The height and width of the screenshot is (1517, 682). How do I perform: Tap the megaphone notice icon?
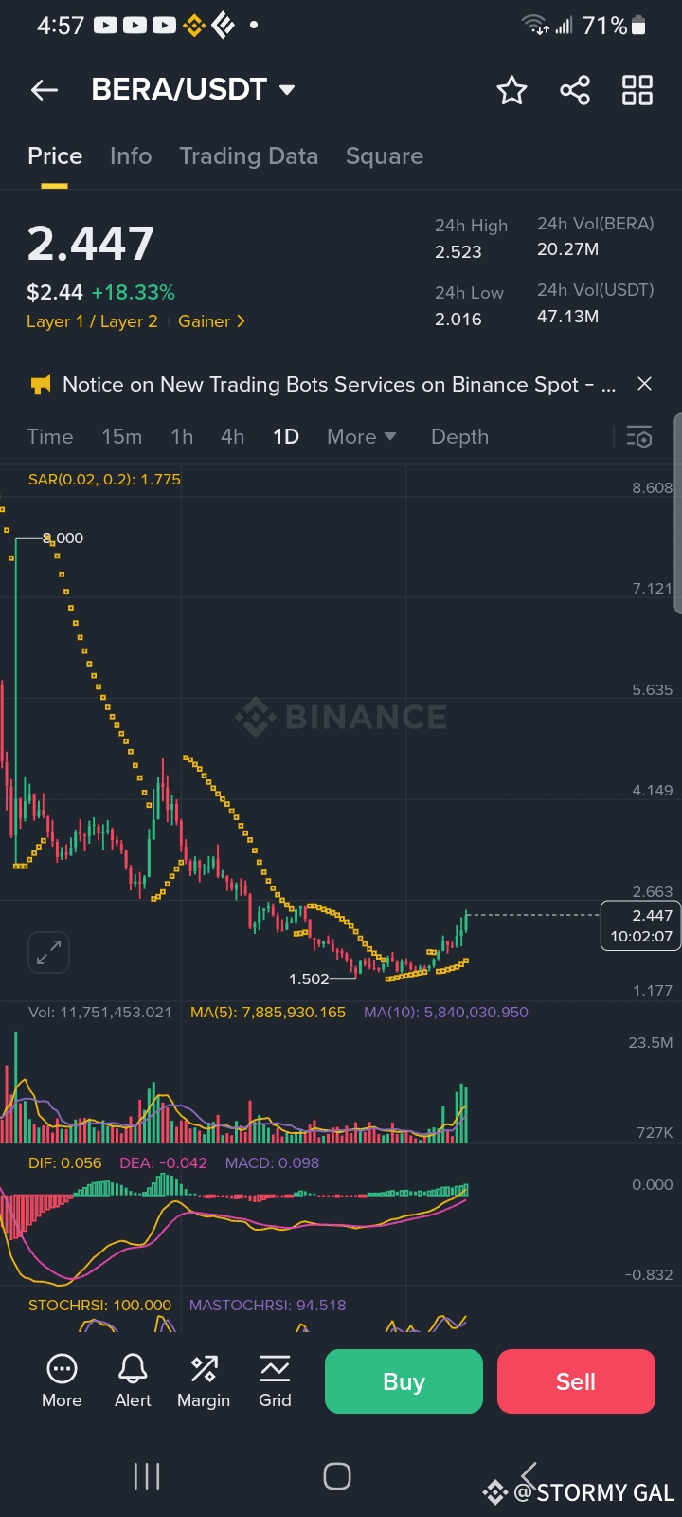pyautogui.click(x=40, y=384)
